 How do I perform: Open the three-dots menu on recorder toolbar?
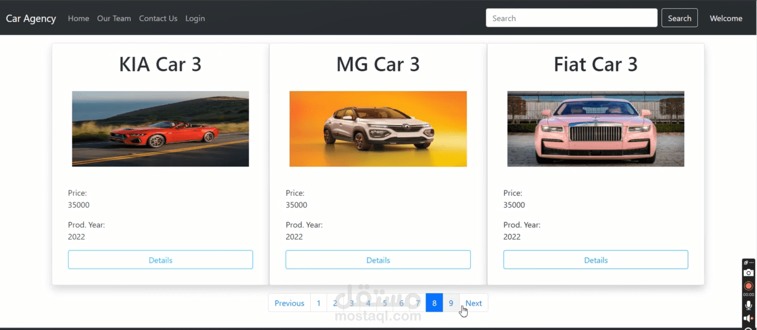pyautogui.click(x=752, y=263)
